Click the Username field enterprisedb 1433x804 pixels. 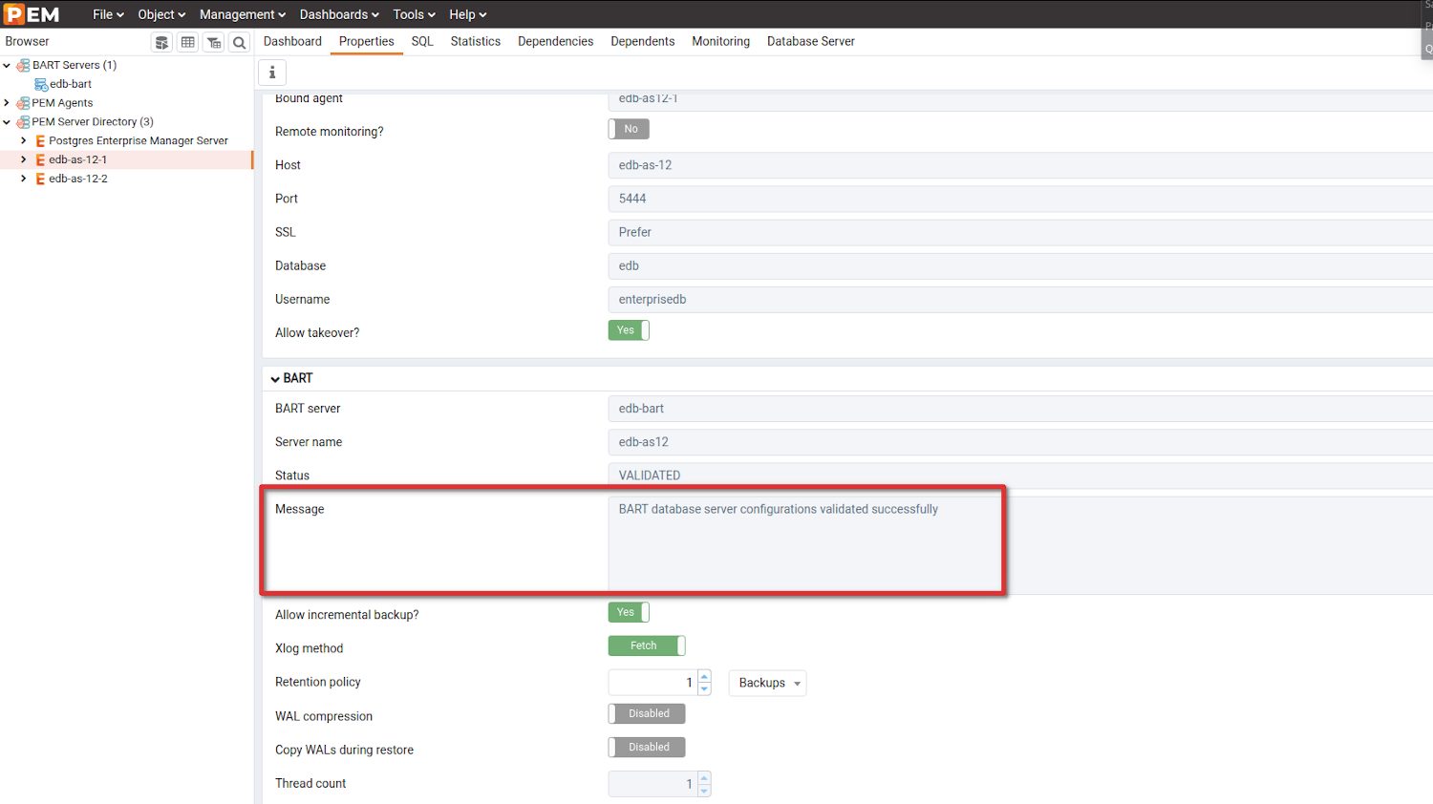click(x=1020, y=299)
